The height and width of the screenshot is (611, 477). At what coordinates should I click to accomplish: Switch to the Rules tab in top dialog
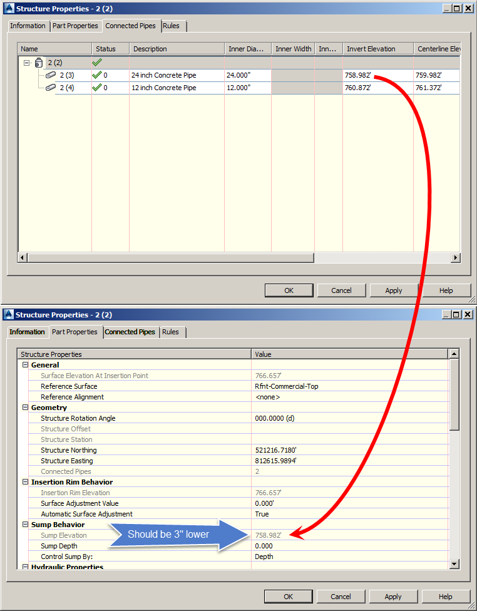tap(171, 26)
